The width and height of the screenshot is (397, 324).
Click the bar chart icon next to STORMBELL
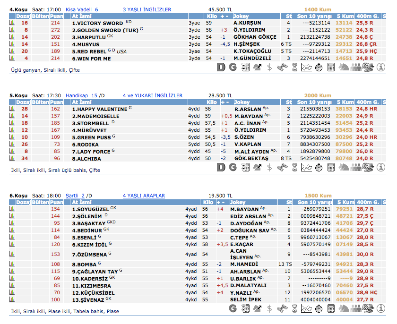pyautogui.click(x=12, y=123)
